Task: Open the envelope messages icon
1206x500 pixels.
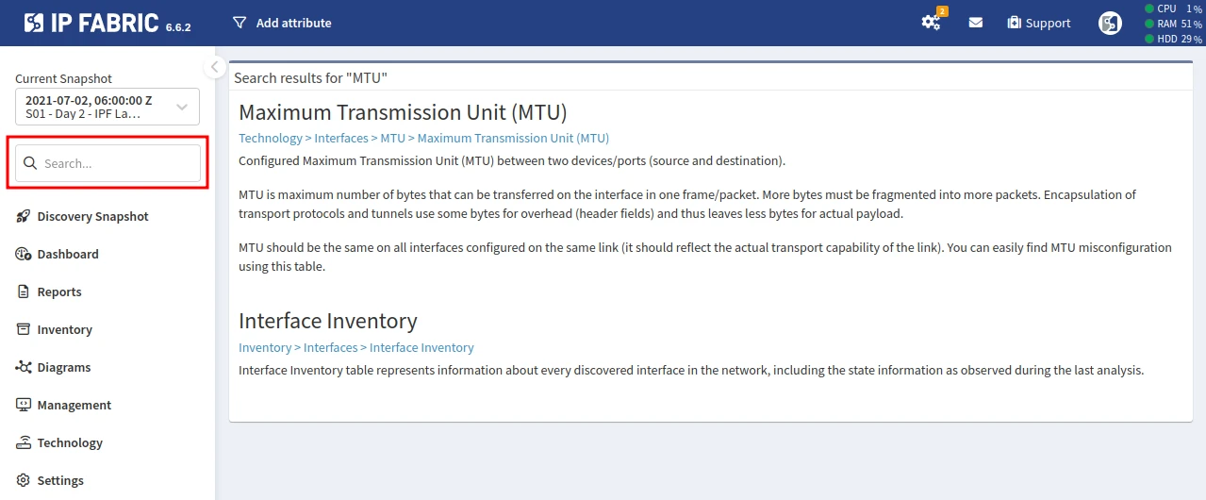Action: (x=976, y=23)
